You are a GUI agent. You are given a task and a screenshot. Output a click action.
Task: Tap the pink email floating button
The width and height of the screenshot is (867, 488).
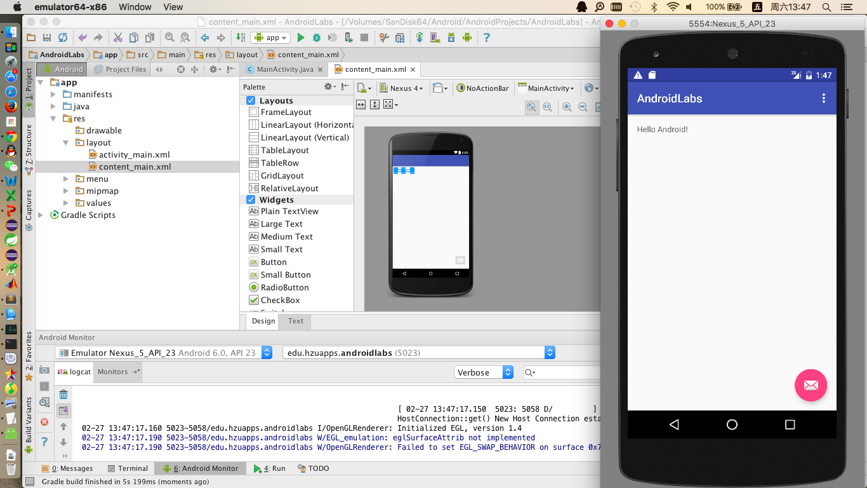coord(811,385)
